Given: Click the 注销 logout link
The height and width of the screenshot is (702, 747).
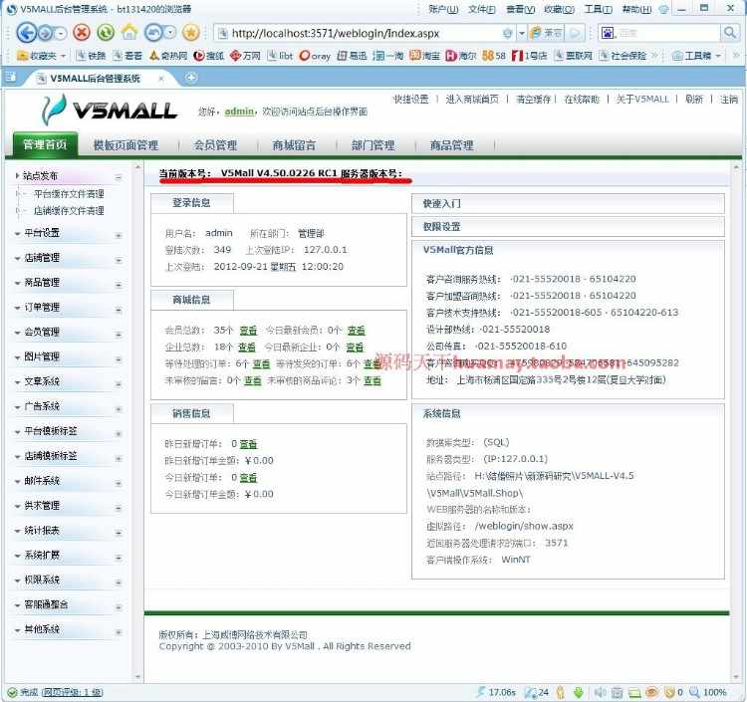Looking at the screenshot, I should pyautogui.click(x=728, y=99).
